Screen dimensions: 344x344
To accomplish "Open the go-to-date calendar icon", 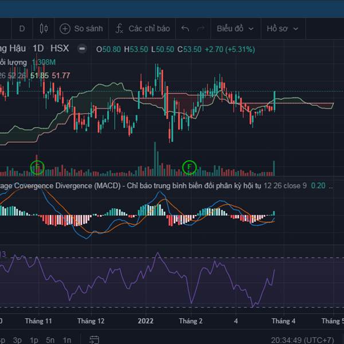I will (x=95, y=340).
